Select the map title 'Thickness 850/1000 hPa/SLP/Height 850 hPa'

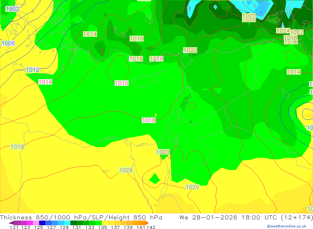click(x=81, y=217)
